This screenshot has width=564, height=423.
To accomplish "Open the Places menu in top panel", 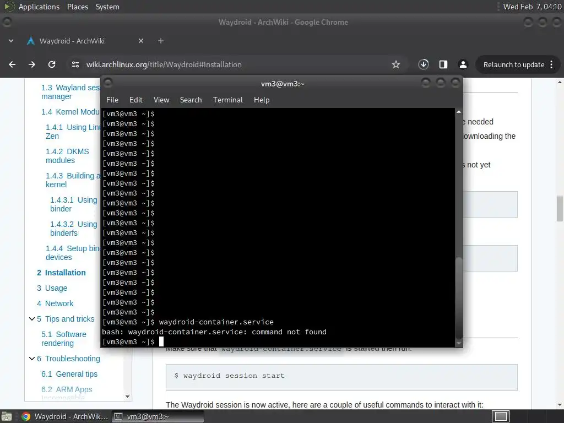I will (x=78, y=7).
